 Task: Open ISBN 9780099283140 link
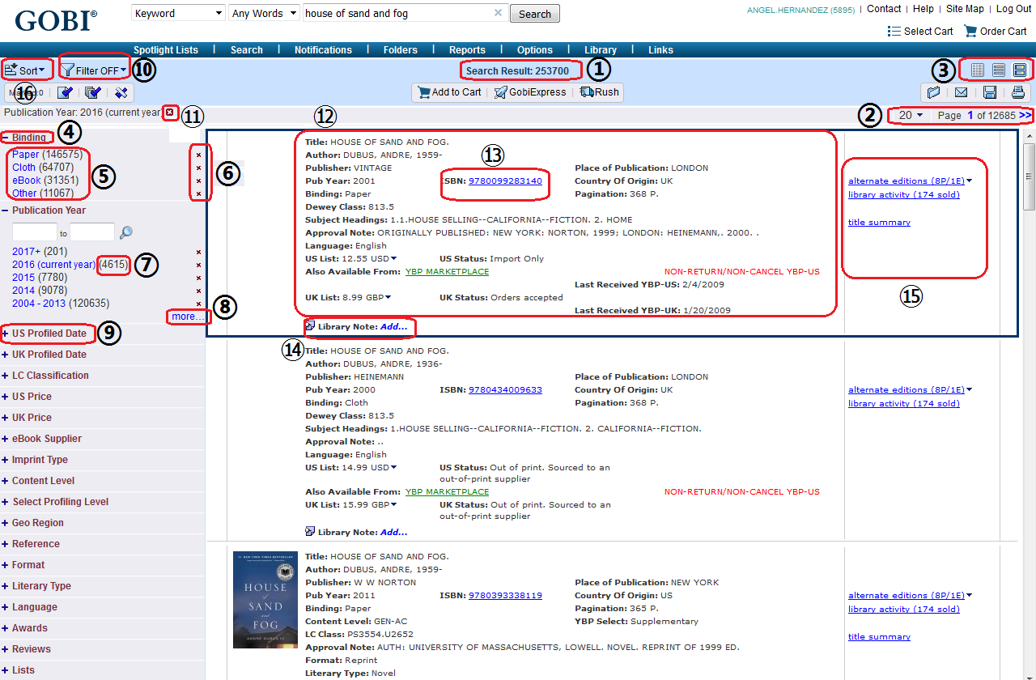tap(505, 181)
